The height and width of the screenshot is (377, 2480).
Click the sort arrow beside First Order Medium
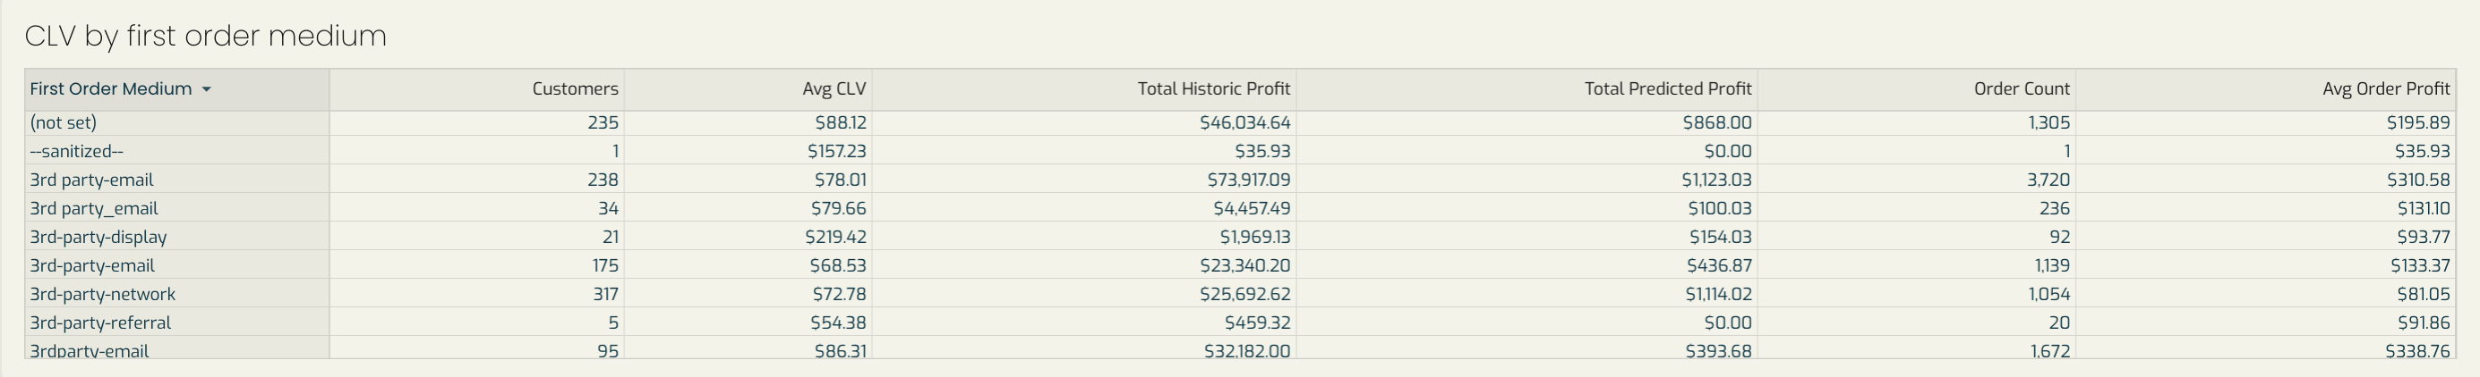tap(206, 89)
